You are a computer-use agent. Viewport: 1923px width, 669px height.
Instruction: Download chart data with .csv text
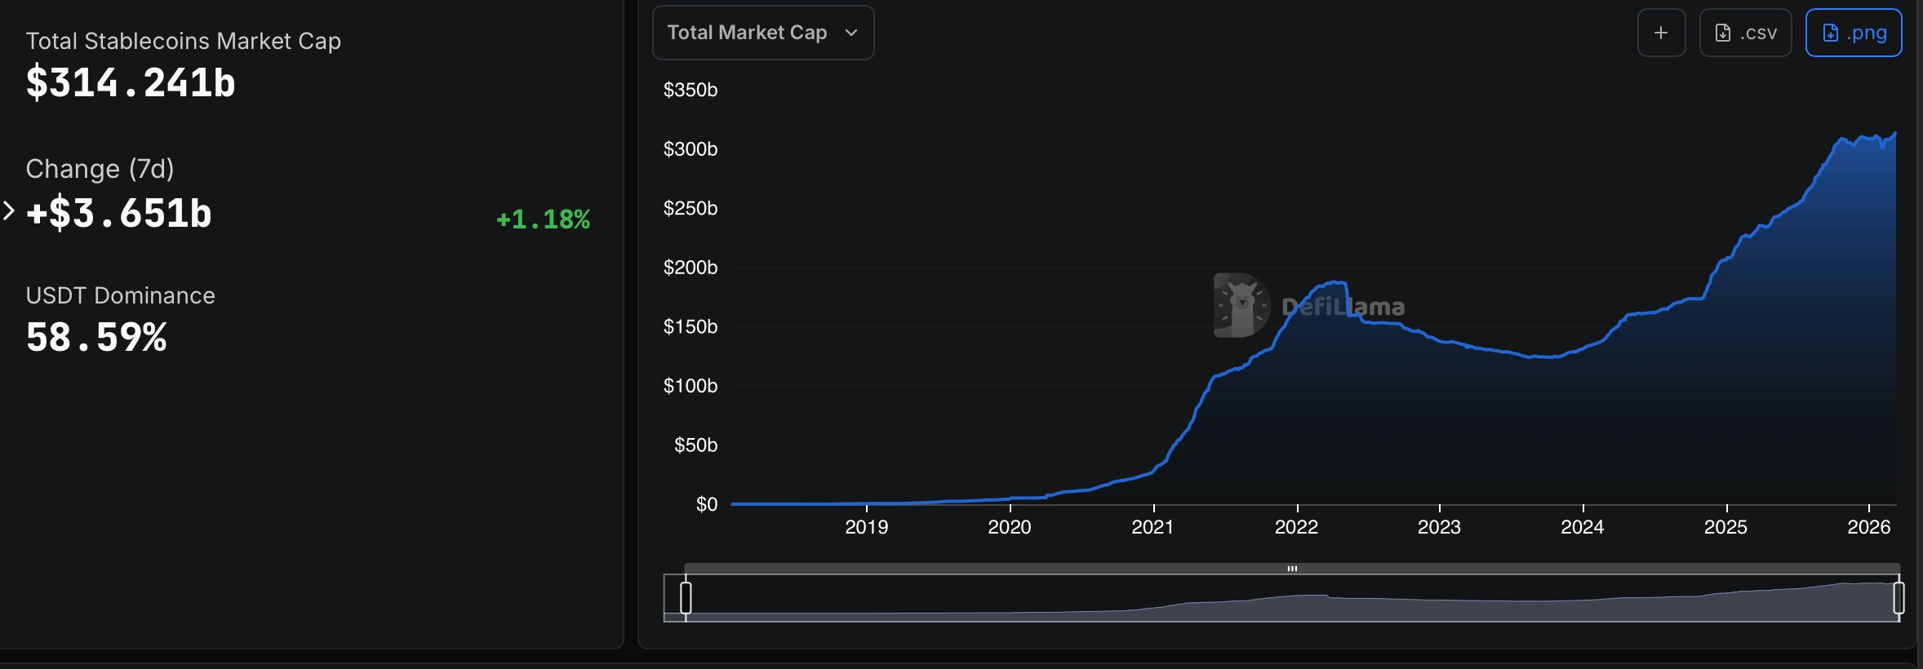pos(1758,33)
